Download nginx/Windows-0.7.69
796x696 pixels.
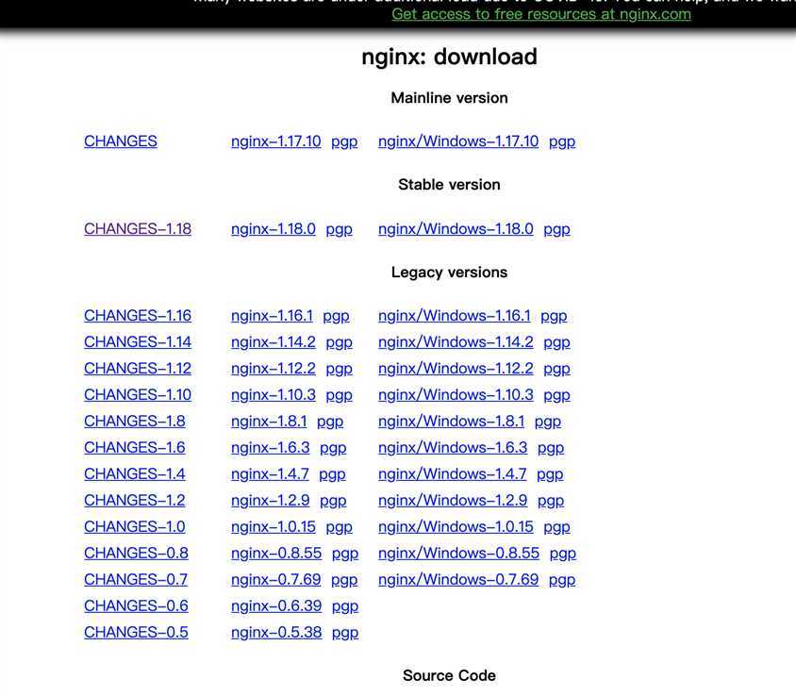(x=458, y=580)
